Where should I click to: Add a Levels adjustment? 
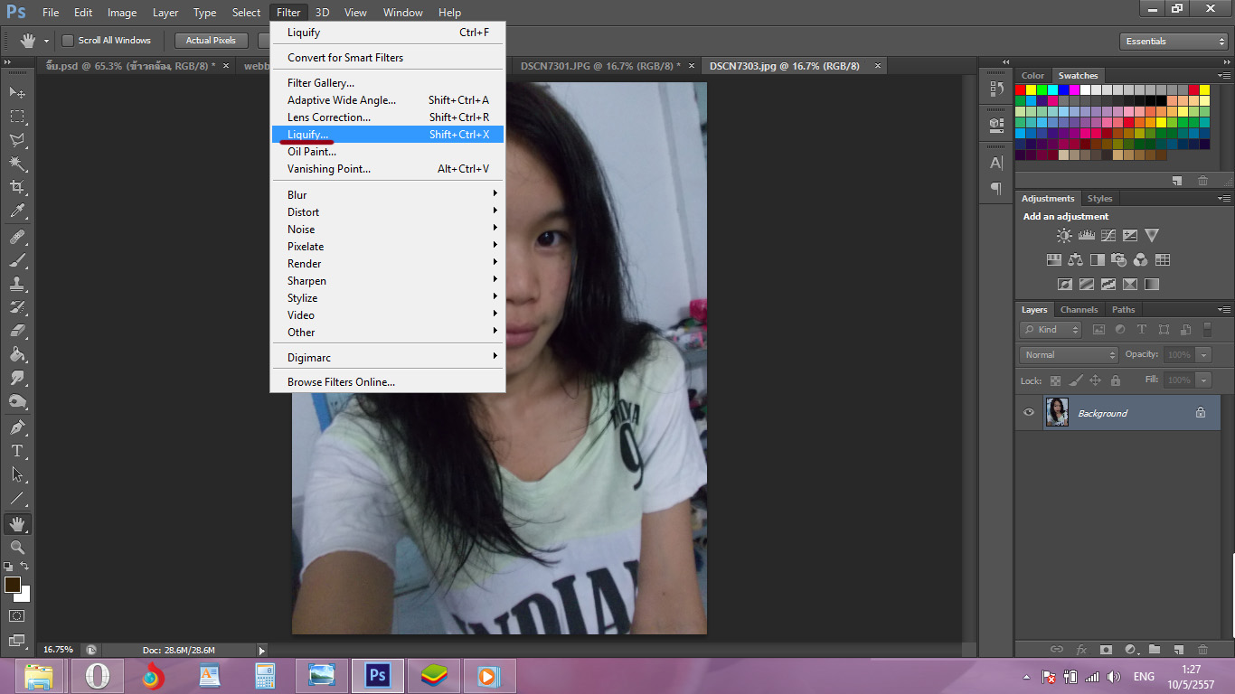[1087, 235]
